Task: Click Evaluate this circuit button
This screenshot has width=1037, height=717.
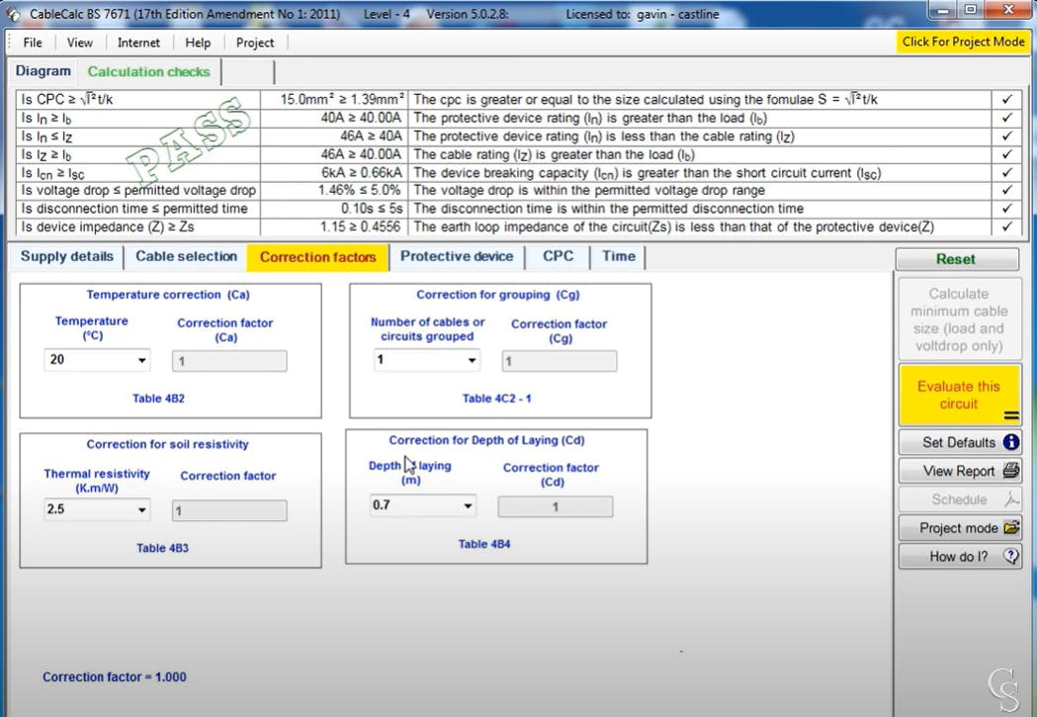Action: tap(959, 395)
